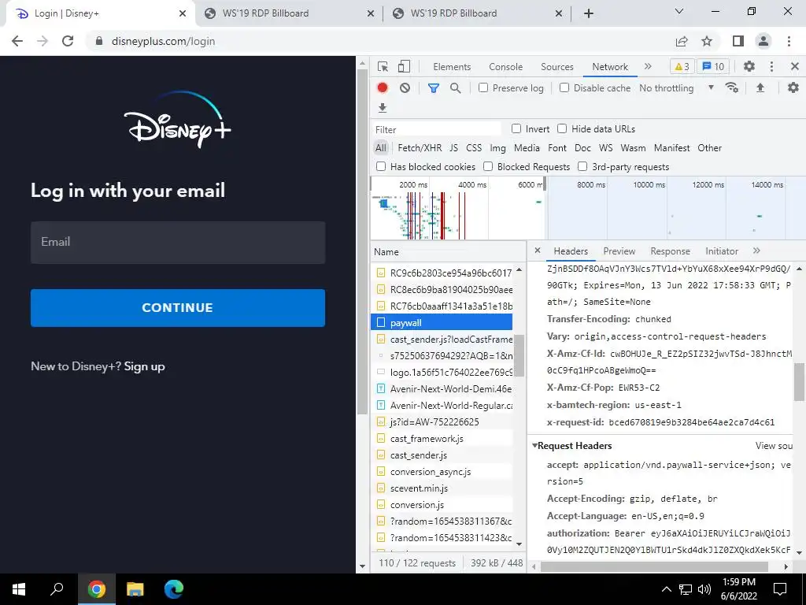Open a new browser tab

(589, 13)
